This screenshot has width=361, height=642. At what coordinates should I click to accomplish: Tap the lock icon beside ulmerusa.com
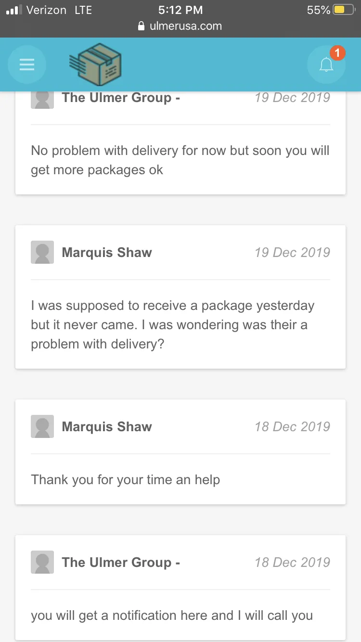pyautogui.click(x=141, y=26)
